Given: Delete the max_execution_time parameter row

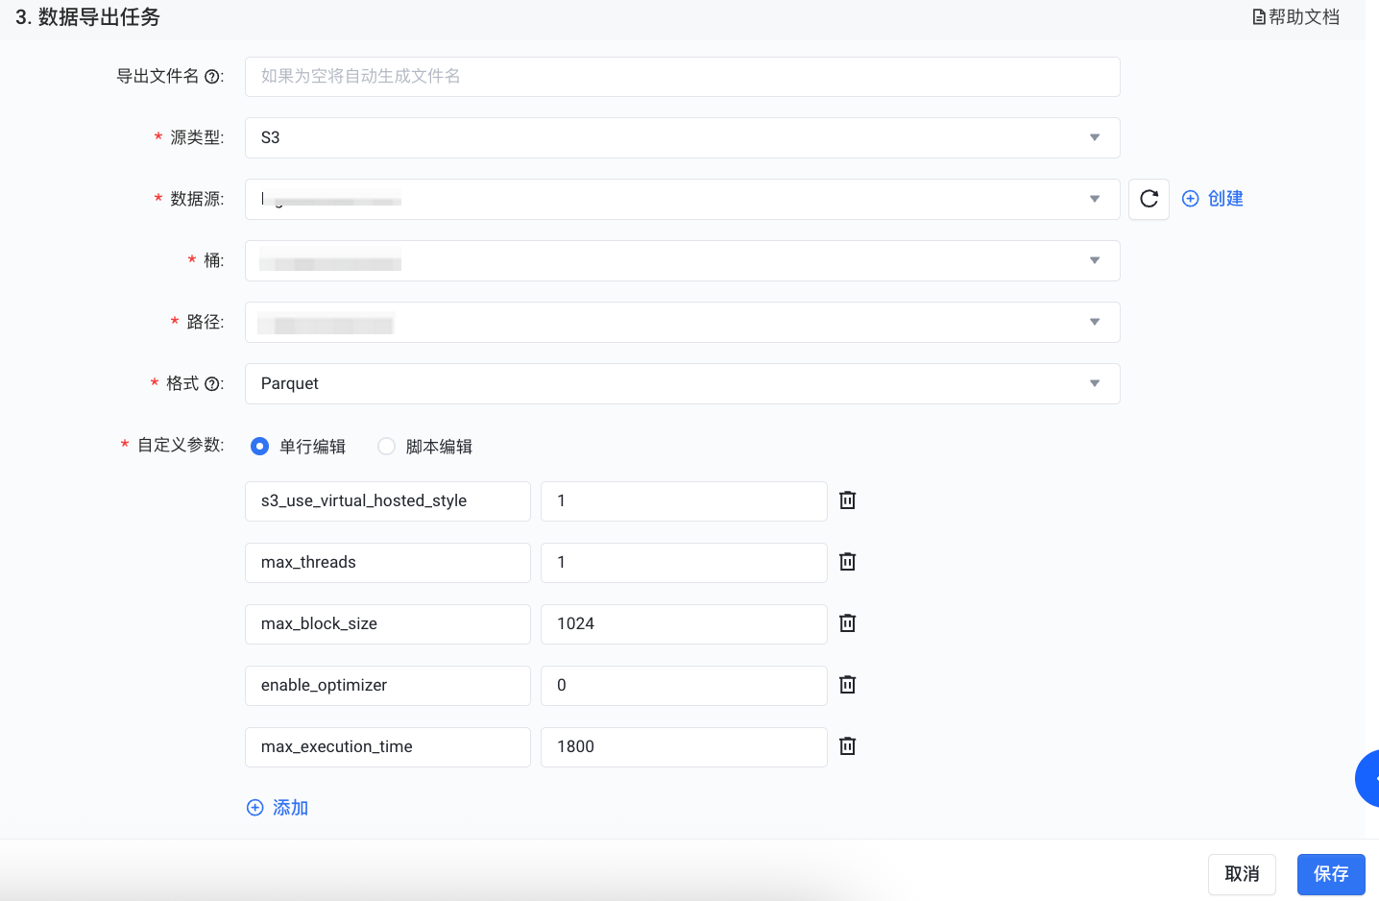Looking at the screenshot, I should point(847,746).
